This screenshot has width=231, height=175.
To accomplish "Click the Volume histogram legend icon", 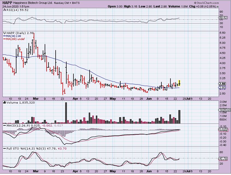I will (x=4, y=102).
